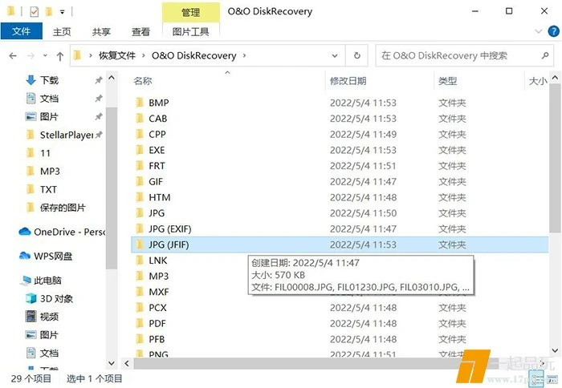The image size is (562, 388).
Task: Open the 文件 menu
Action: [x=21, y=32]
